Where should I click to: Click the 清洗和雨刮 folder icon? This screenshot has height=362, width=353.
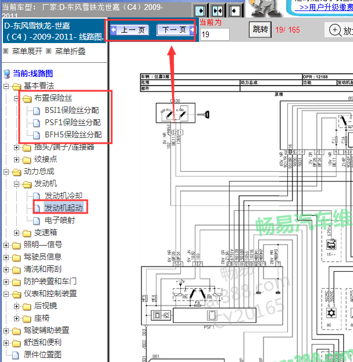click(x=16, y=270)
